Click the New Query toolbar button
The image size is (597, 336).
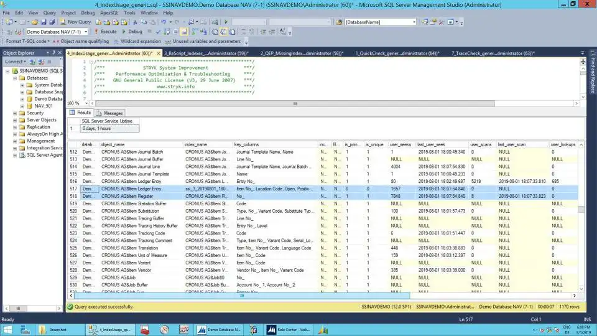[75, 22]
